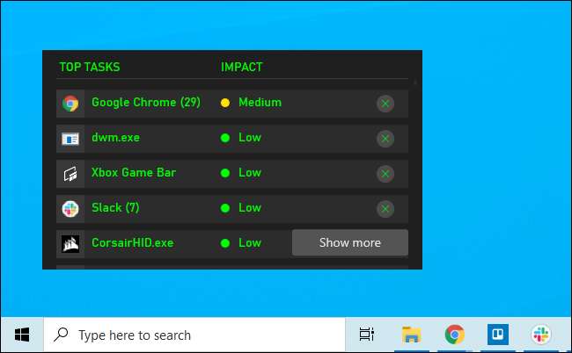Image resolution: width=572 pixels, height=353 pixels.
Task: Select the Google Chrome (29) task name
Action: click(x=146, y=102)
